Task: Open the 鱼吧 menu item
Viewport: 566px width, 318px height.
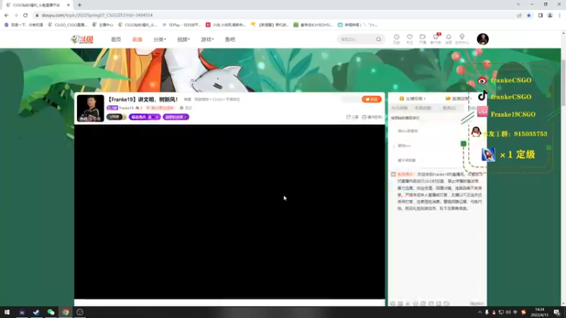Action: point(230,40)
